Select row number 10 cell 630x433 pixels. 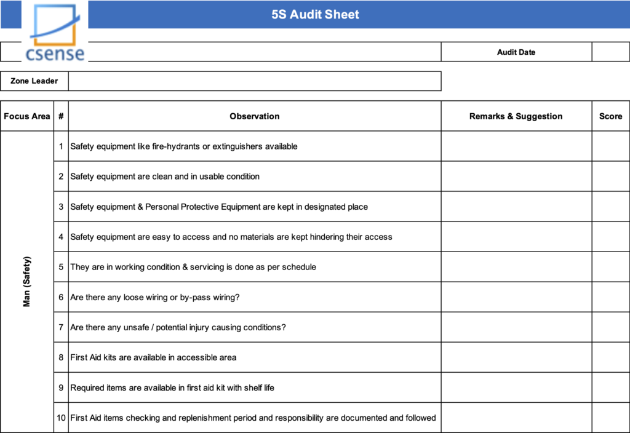coord(61,418)
